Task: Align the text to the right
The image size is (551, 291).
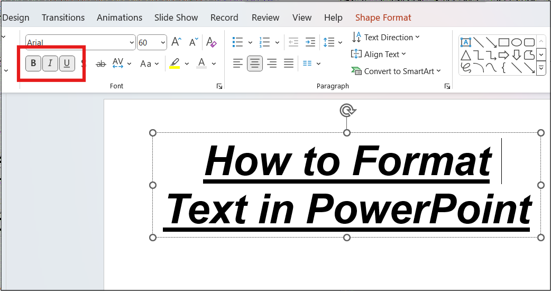Action: point(272,63)
